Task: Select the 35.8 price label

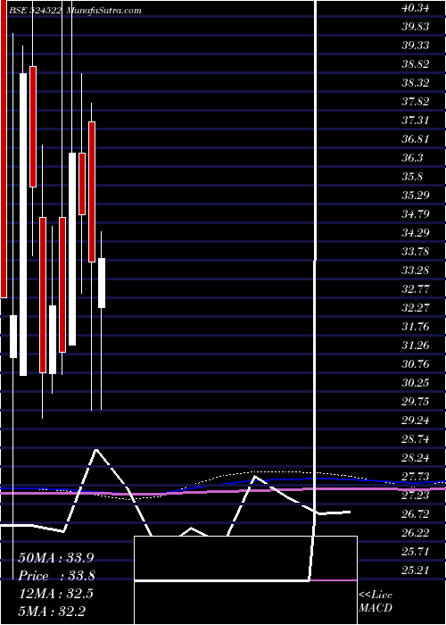Action: tap(412, 177)
